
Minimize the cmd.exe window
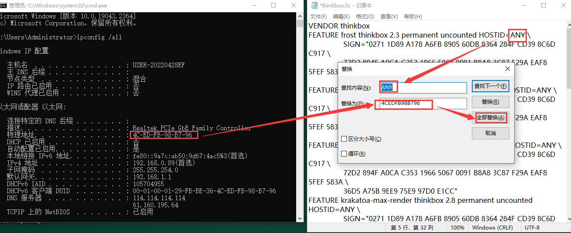tap(253, 5)
